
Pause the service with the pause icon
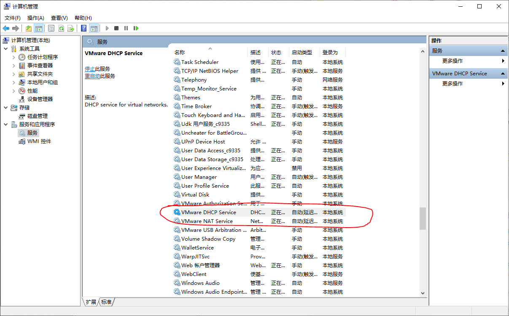pos(125,28)
